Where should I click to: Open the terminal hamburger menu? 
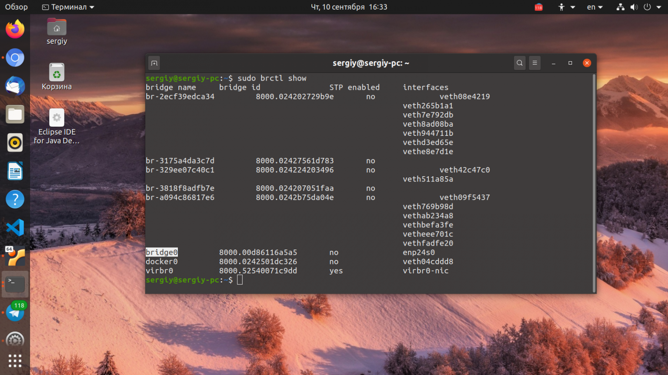pos(534,62)
